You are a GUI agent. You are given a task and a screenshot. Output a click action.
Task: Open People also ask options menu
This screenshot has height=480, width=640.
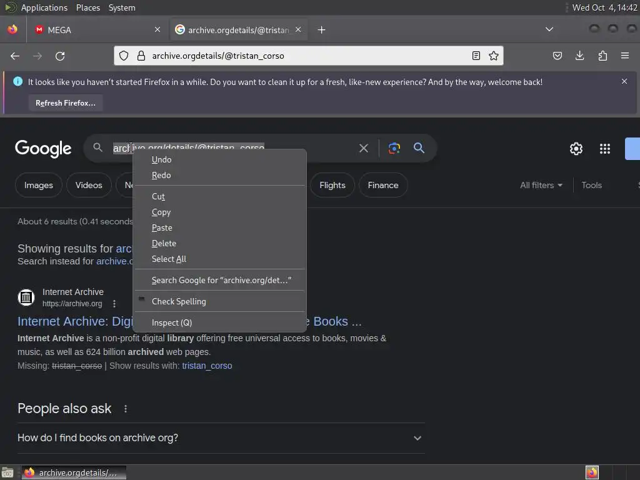[x=125, y=409]
